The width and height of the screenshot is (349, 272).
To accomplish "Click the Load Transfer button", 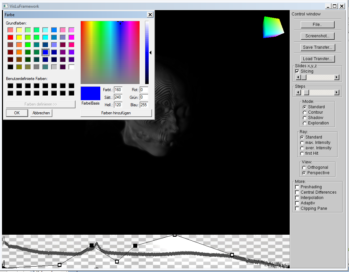I will [317, 59].
